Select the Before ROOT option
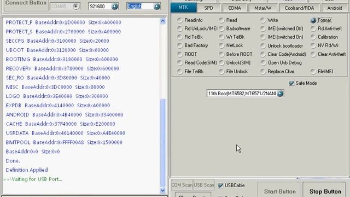The height and width of the screenshot is (197, 350). coord(221,54)
